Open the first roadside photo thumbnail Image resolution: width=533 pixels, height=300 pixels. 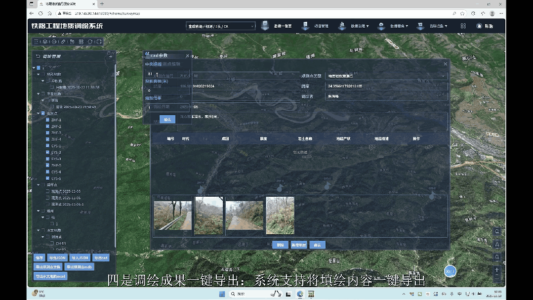(x=173, y=215)
